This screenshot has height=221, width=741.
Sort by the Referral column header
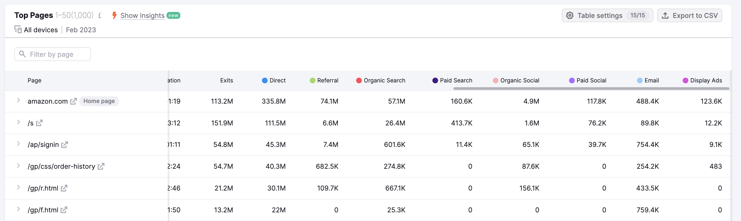(x=327, y=80)
